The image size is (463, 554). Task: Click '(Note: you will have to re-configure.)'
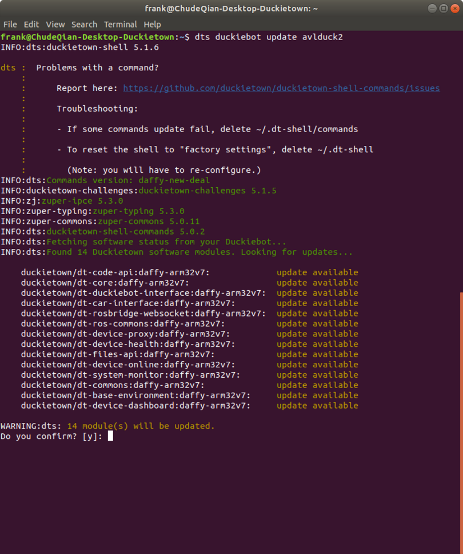click(164, 171)
